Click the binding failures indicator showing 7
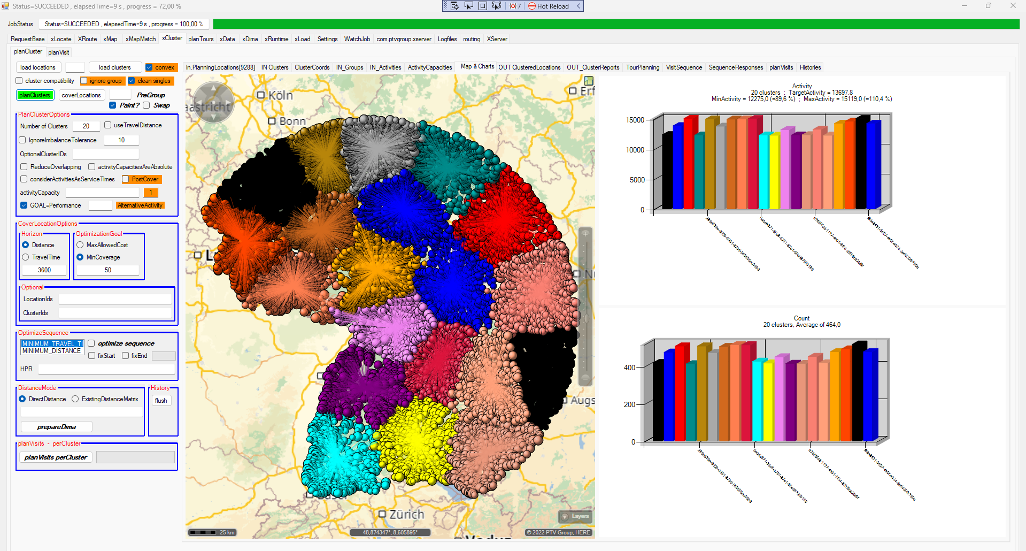The height and width of the screenshot is (551, 1026). tap(515, 6)
